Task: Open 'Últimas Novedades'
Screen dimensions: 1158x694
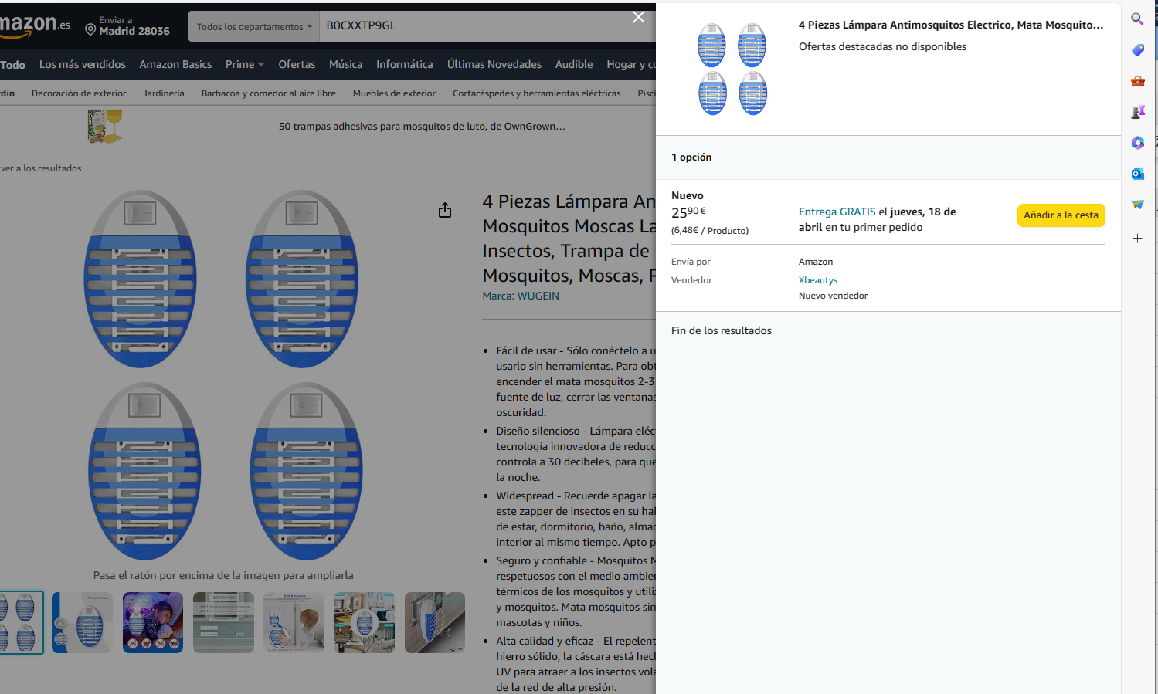Action: pyautogui.click(x=494, y=64)
